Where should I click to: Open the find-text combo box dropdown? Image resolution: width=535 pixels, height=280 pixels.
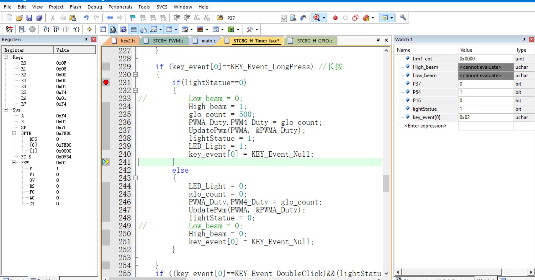pyautogui.click(x=284, y=18)
